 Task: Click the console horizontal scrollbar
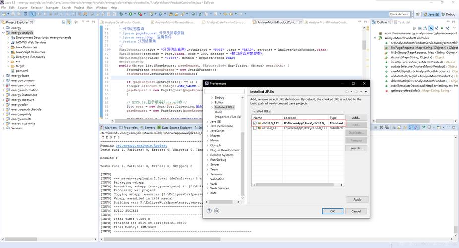162,239
